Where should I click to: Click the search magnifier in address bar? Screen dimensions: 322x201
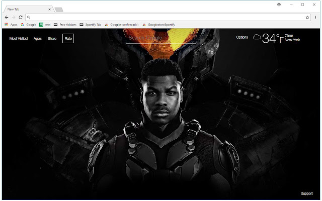click(x=29, y=18)
